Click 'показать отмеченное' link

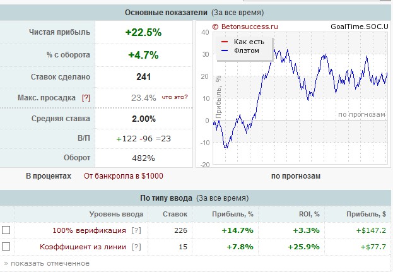click(x=47, y=263)
